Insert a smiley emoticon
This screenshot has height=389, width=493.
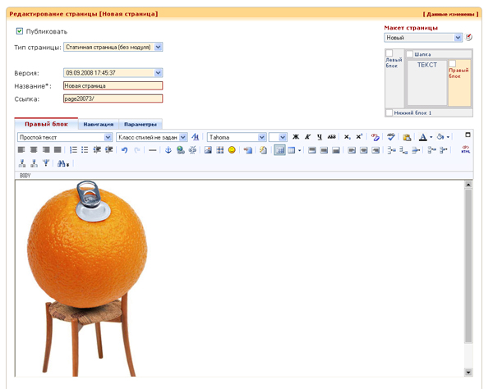[x=232, y=150]
